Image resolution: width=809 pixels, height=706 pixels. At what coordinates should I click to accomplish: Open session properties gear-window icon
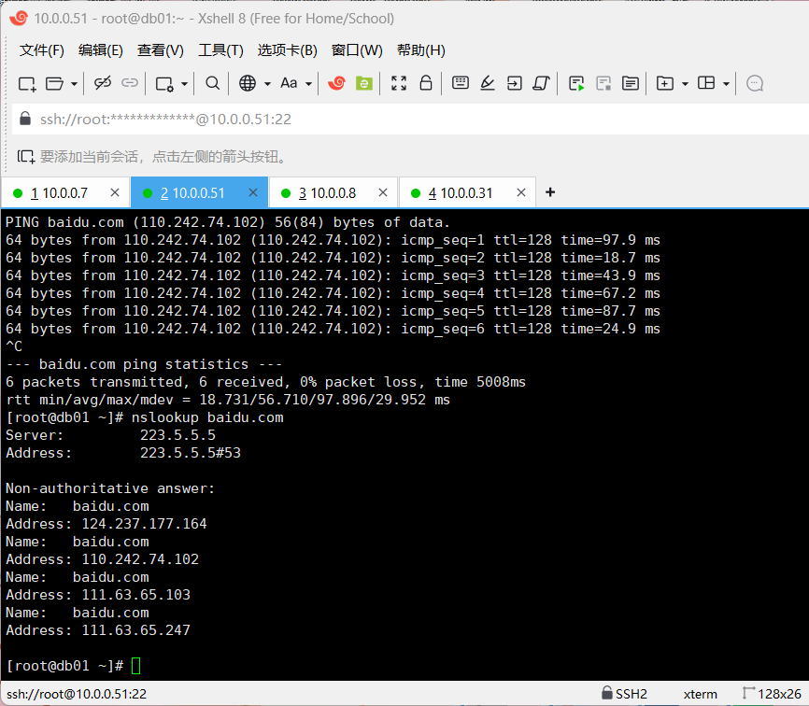click(164, 83)
